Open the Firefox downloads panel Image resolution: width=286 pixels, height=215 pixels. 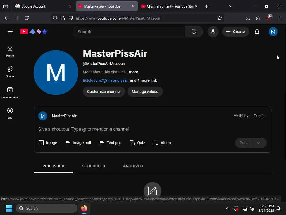click(248, 18)
